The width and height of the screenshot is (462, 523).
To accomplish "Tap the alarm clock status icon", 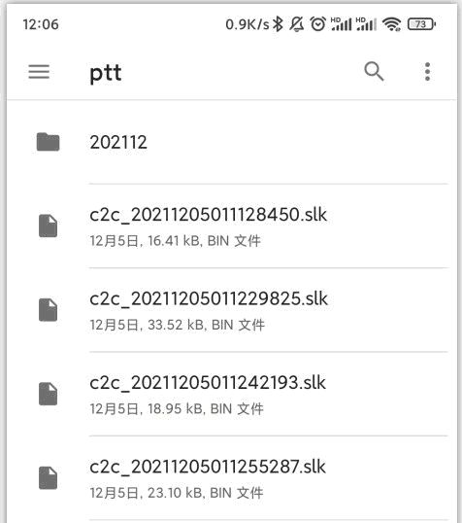I will click(317, 24).
